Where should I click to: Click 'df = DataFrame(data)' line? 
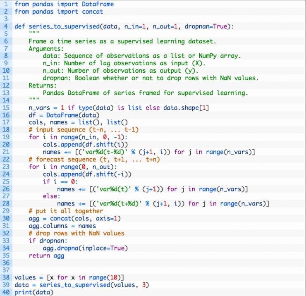point(64,115)
